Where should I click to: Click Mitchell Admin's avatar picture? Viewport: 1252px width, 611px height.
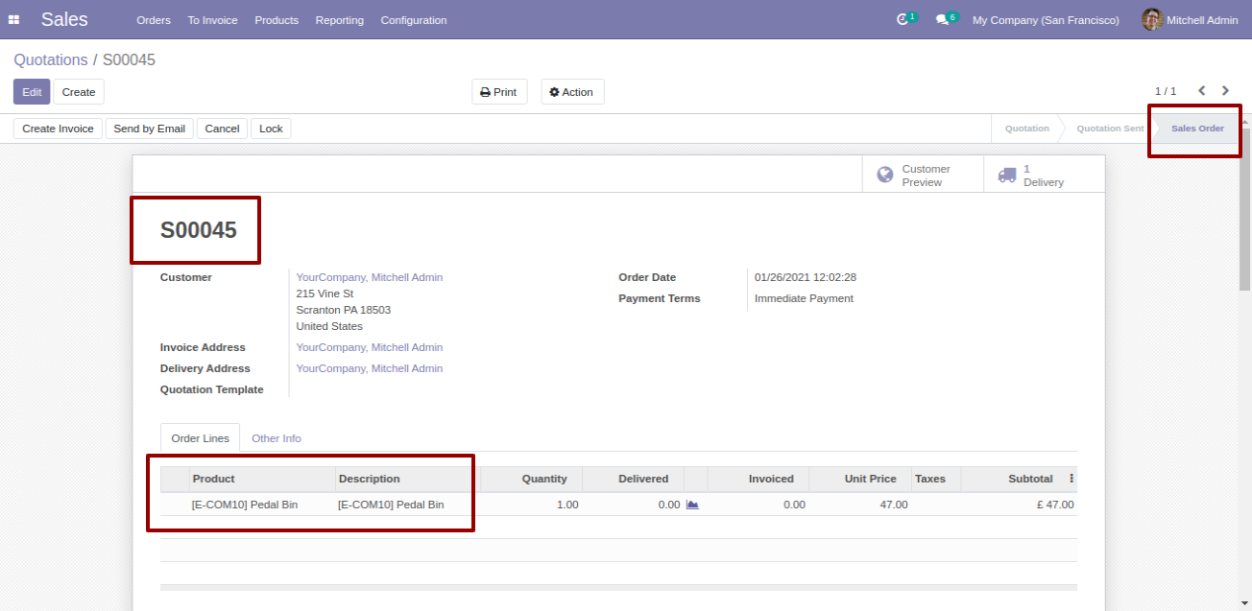tap(1152, 19)
